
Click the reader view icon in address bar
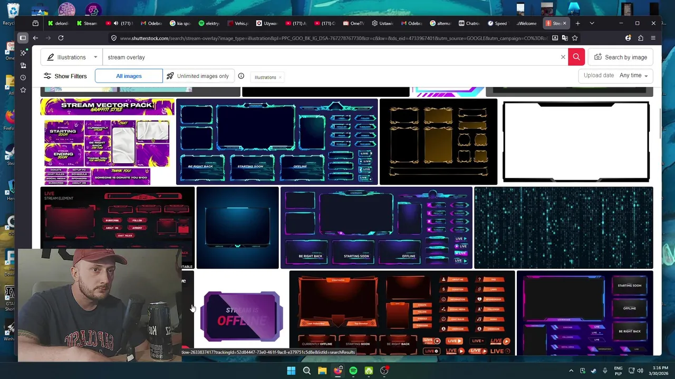(555, 38)
